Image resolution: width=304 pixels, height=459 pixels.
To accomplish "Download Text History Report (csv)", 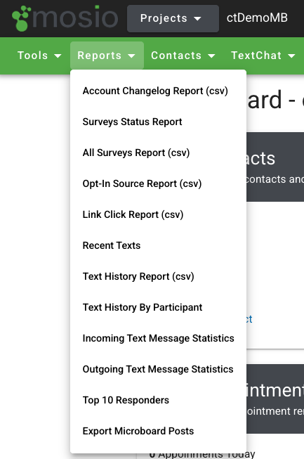I will coord(158,277).
